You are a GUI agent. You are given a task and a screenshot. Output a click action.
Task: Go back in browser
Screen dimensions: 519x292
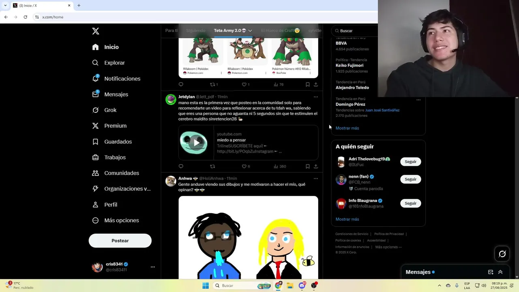pyautogui.click(x=6, y=17)
